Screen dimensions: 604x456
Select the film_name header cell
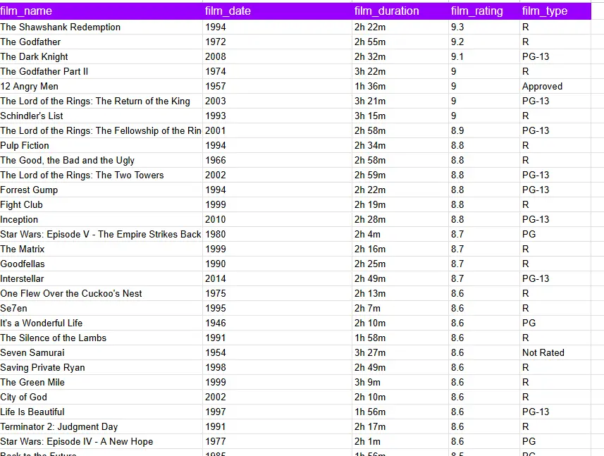tap(101, 11)
